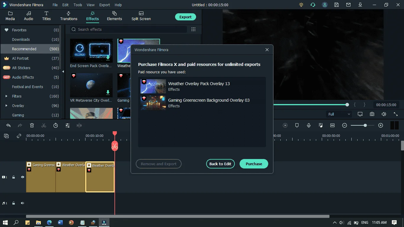
Task: Open the Full preview quality dropdown
Action: point(339,114)
